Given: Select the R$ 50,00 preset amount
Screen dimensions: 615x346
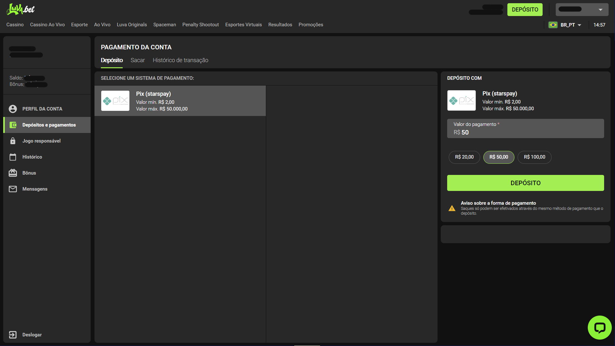Looking at the screenshot, I should click(498, 157).
